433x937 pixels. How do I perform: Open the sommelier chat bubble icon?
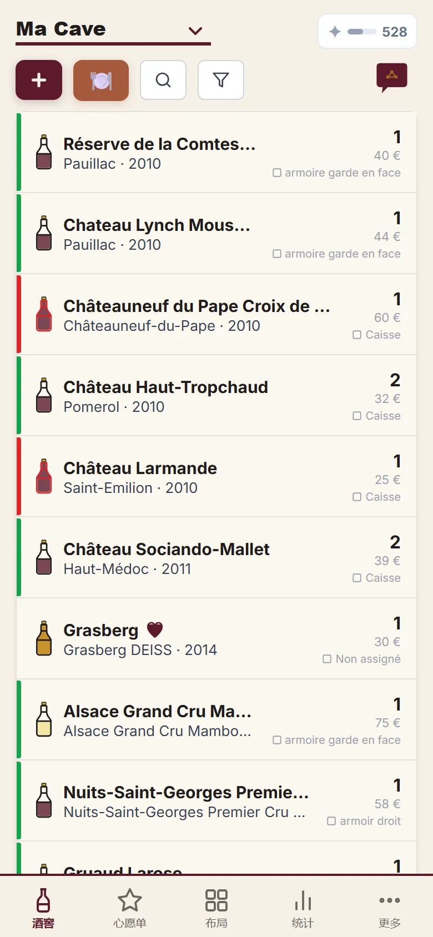(392, 77)
